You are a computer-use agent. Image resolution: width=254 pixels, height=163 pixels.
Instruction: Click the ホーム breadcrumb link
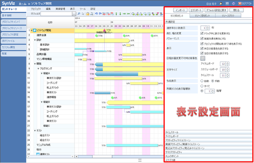pyautogui.click(x=22, y=3)
